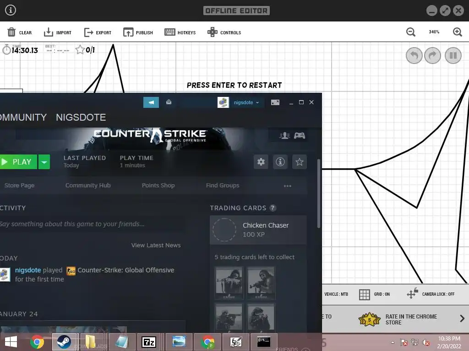
Task: Show game info circle icon
Action: (x=280, y=162)
